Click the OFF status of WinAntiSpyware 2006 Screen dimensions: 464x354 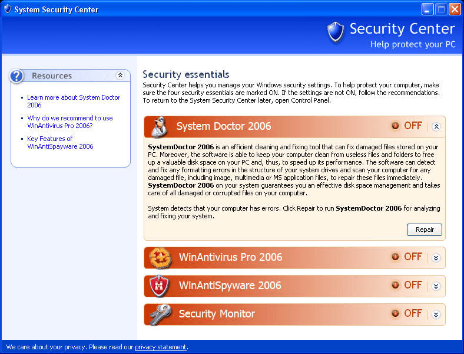point(413,285)
